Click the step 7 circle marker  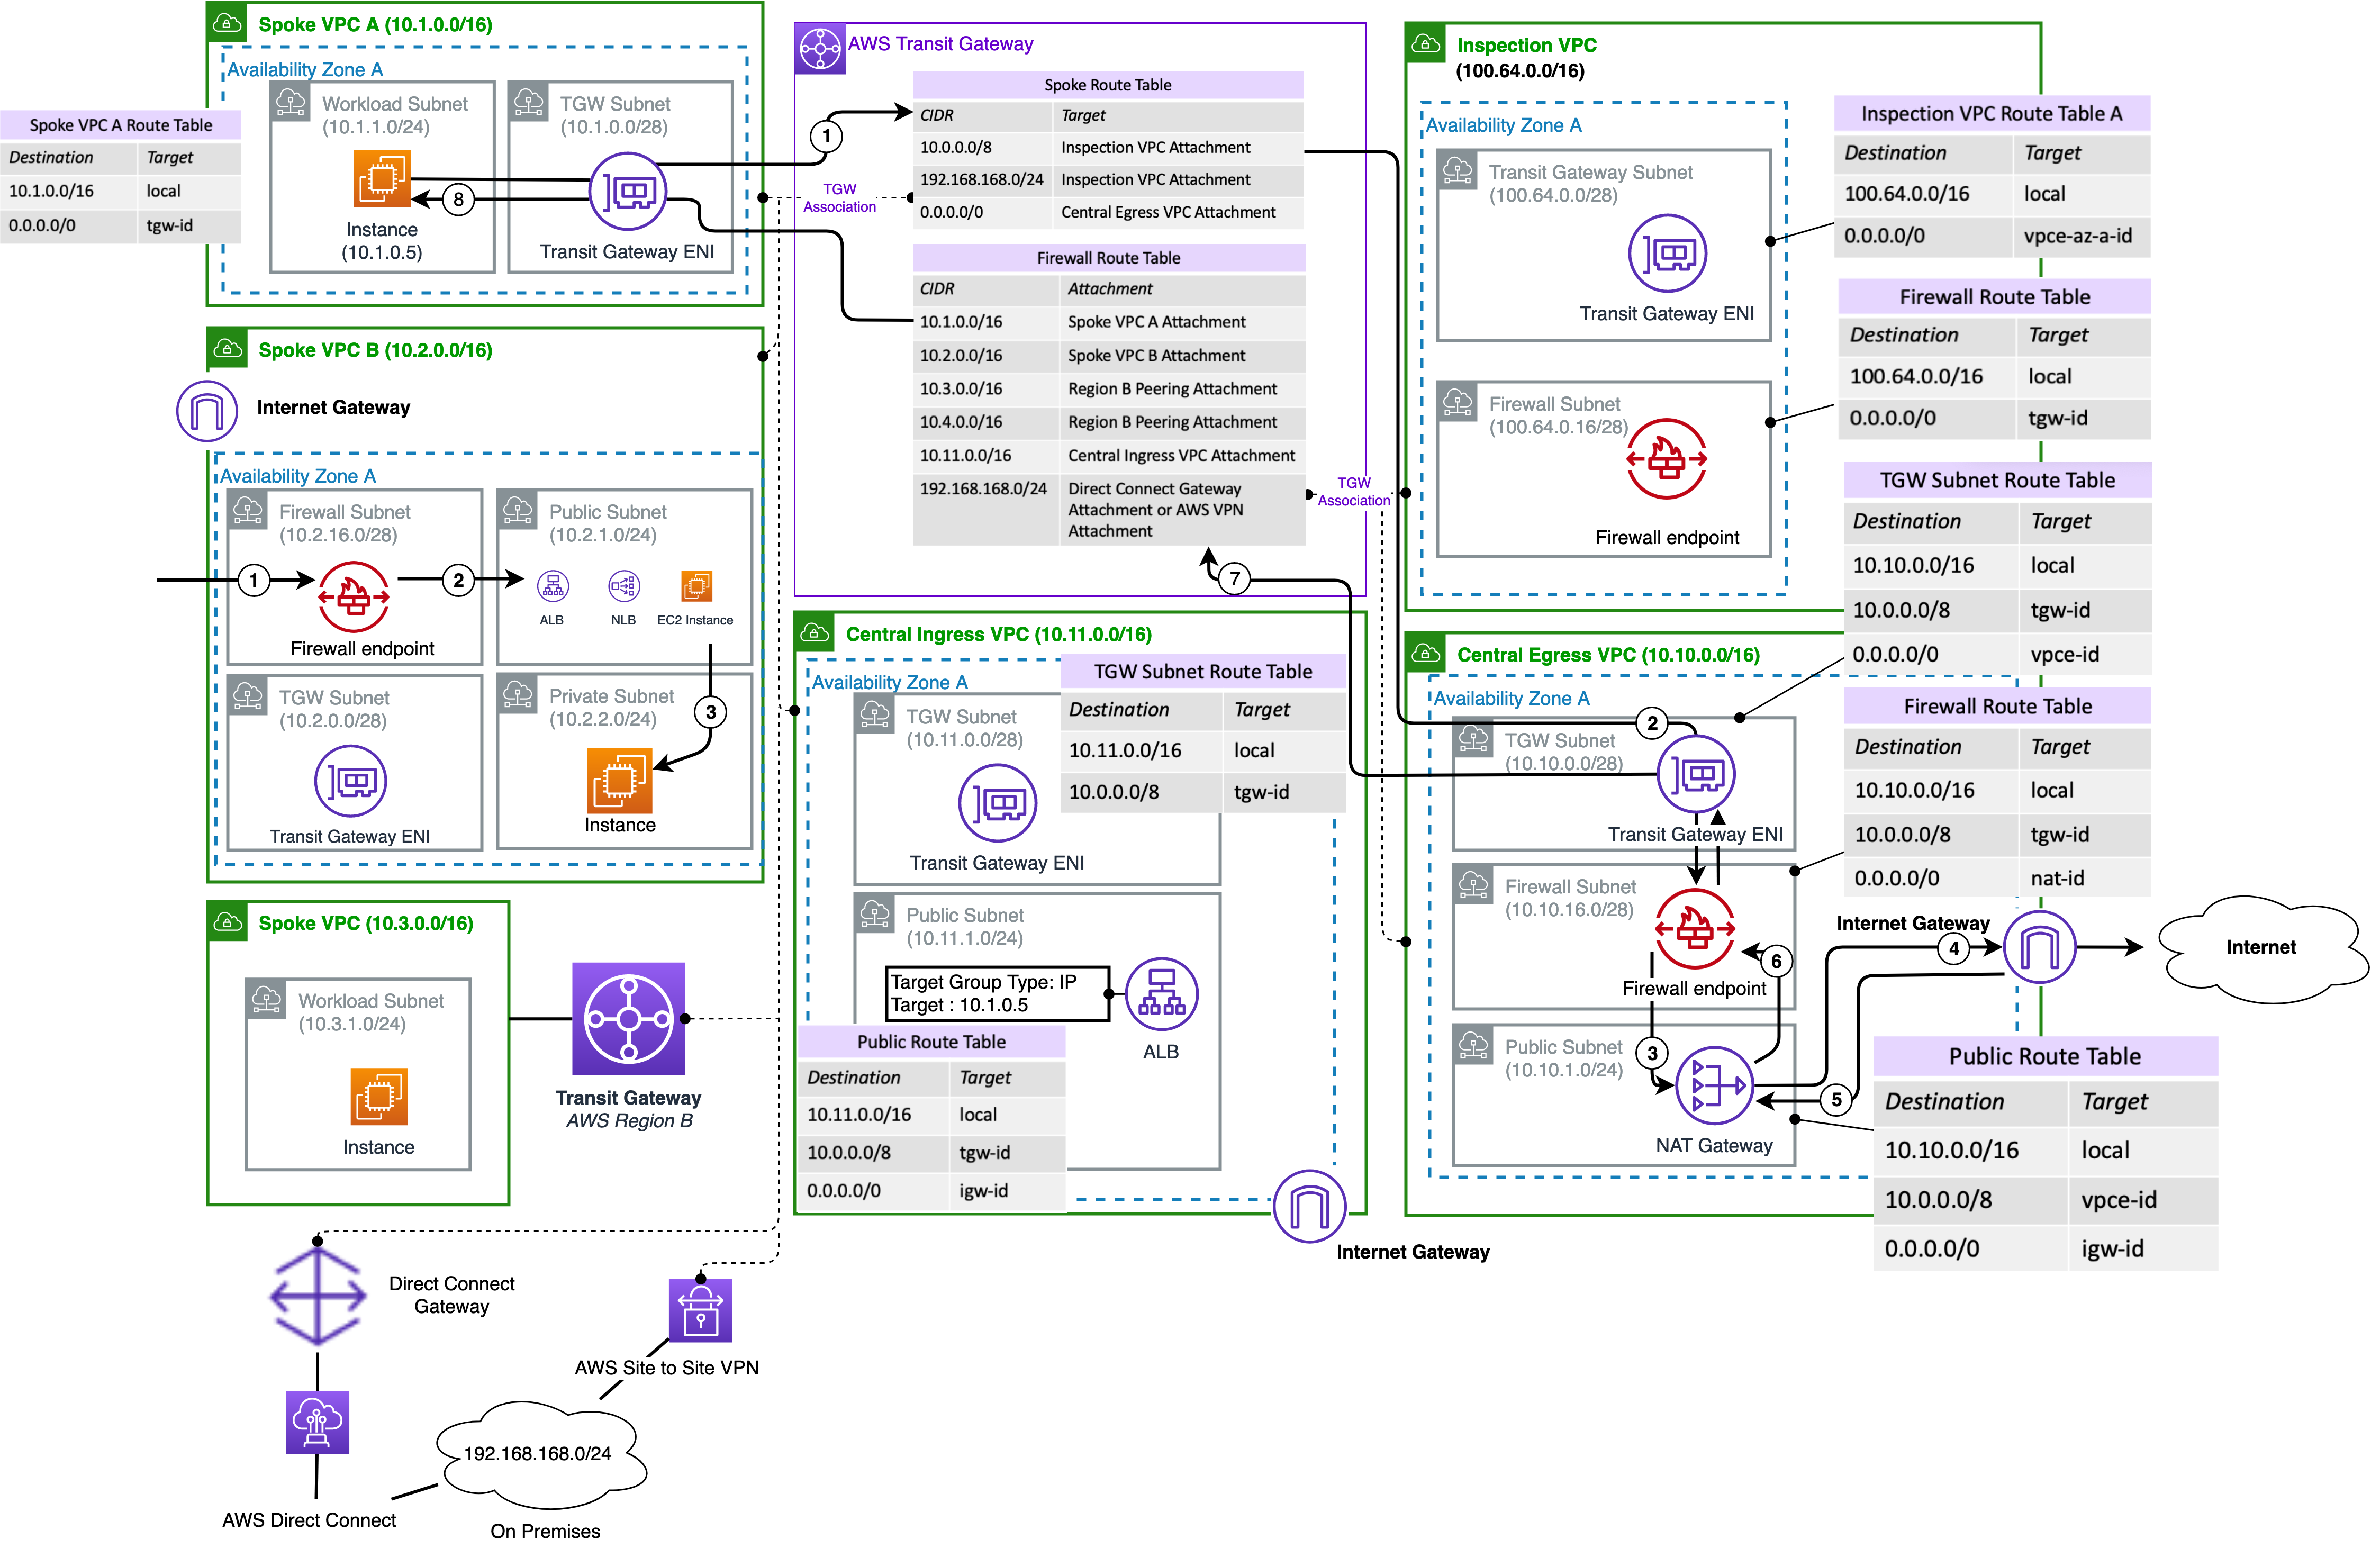[1234, 578]
